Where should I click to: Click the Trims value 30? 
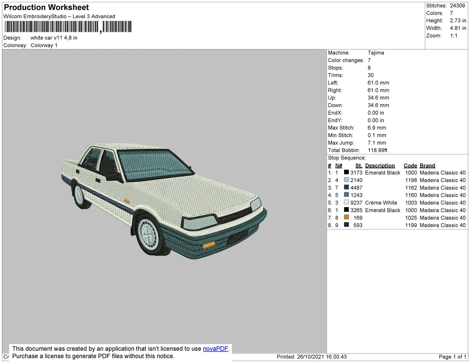(370, 75)
